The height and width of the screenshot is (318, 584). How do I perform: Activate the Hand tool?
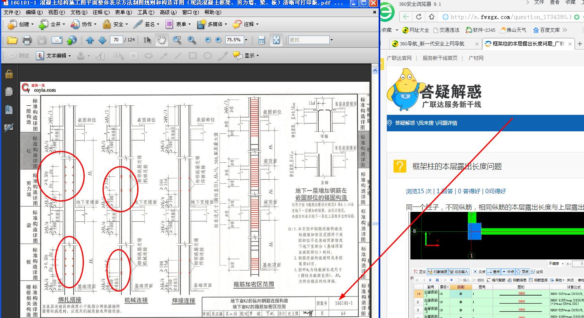pyautogui.click(x=161, y=40)
